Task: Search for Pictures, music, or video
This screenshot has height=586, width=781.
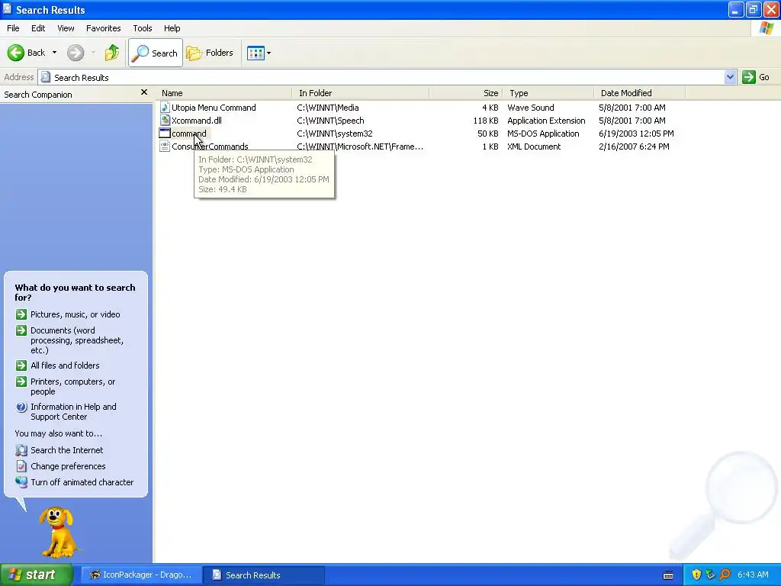Action: click(x=76, y=314)
